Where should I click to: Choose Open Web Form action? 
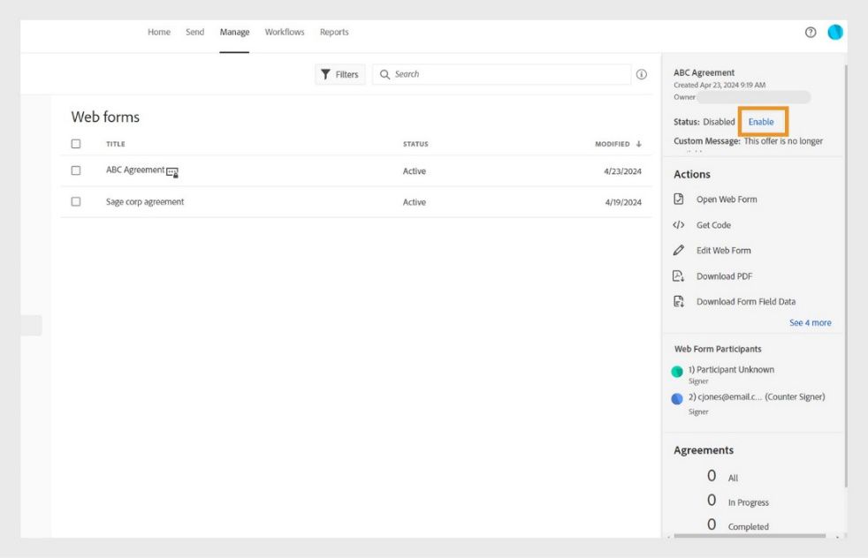727,199
